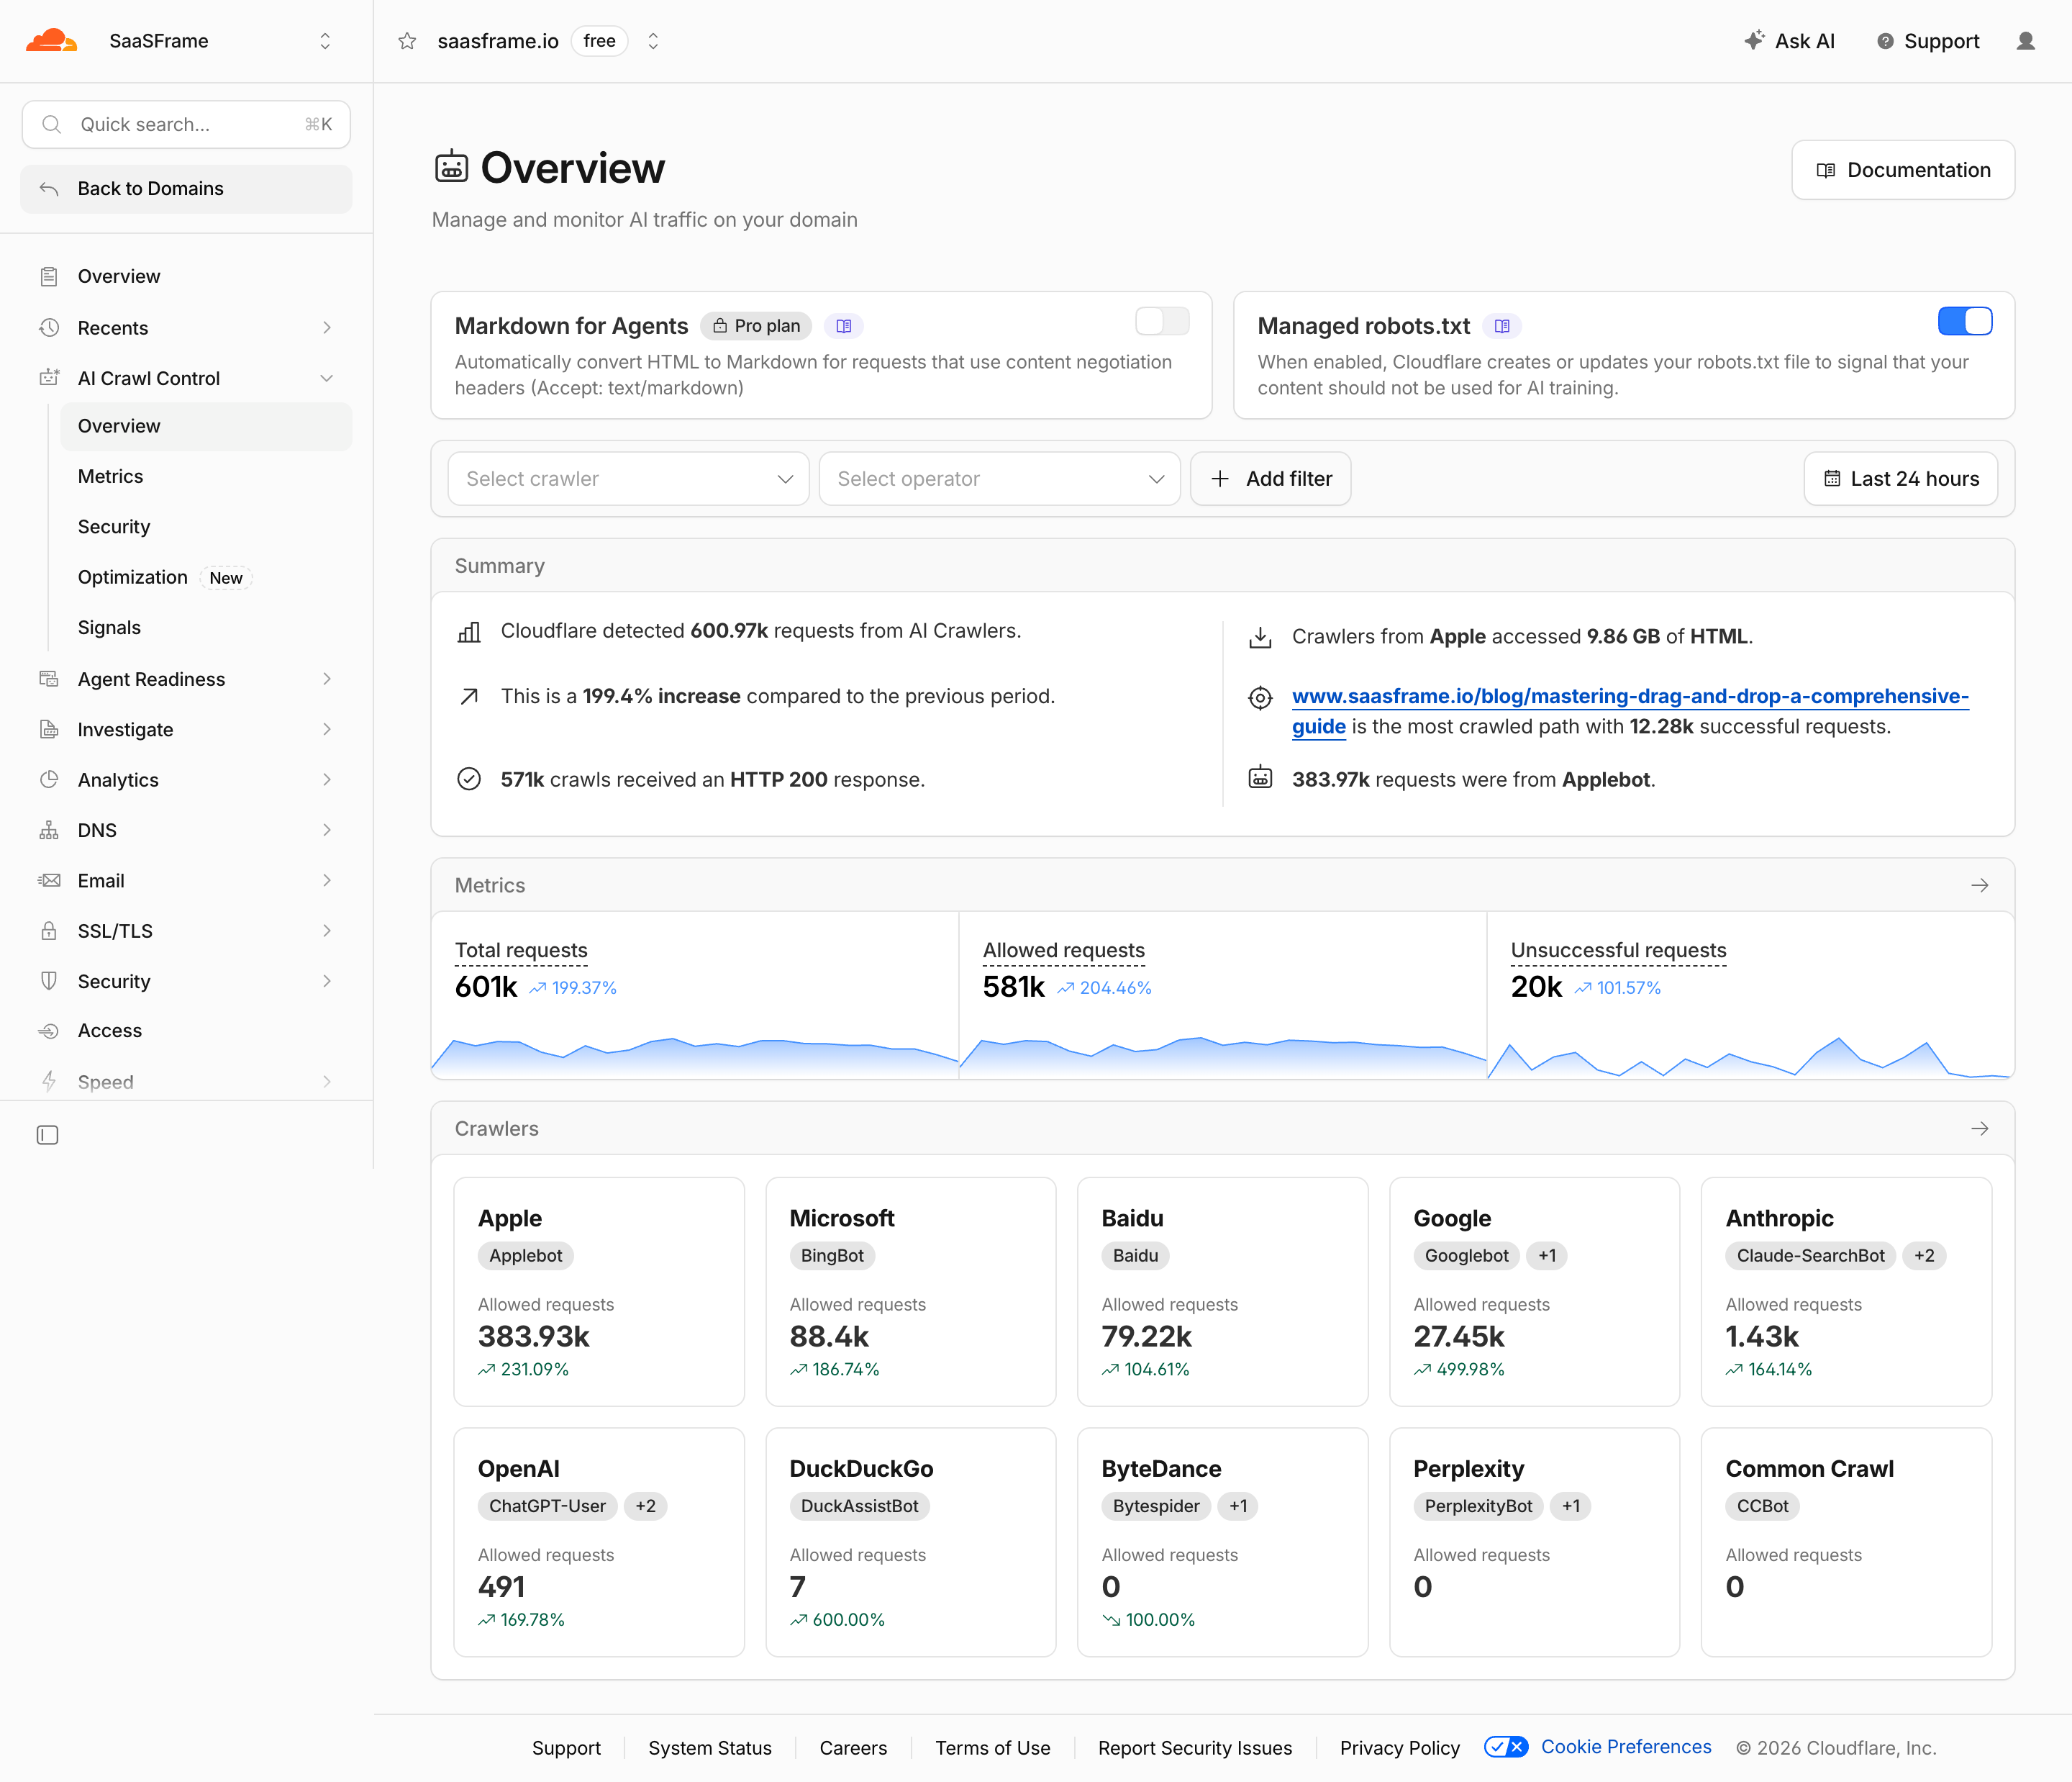Star the saasframe.io domain
The height and width of the screenshot is (1782, 2072).
coord(407,41)
